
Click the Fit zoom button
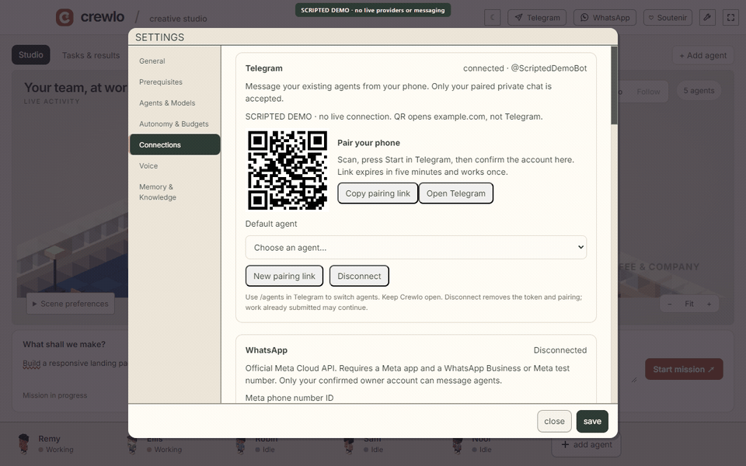pos(689,304)
